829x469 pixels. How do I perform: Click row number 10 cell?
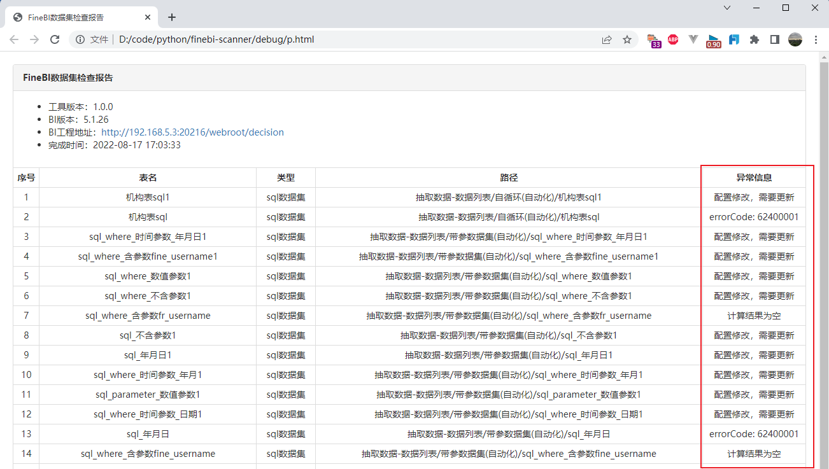pyautogui.click(x=26, y=375)
